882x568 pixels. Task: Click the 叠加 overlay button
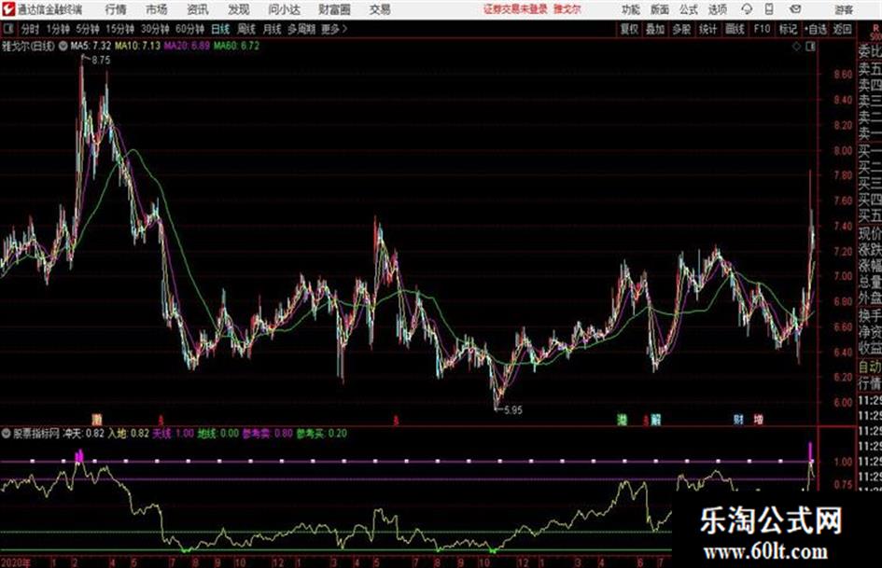pyautogui.click(x=655, y=29)
